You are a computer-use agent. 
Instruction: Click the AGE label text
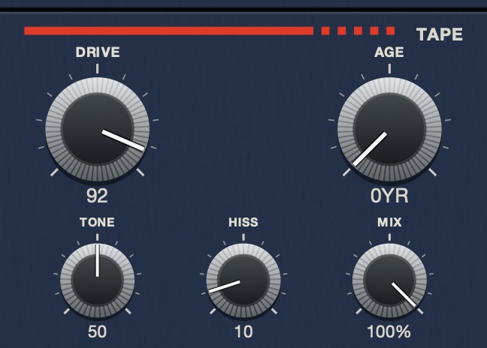pos(389,52)
